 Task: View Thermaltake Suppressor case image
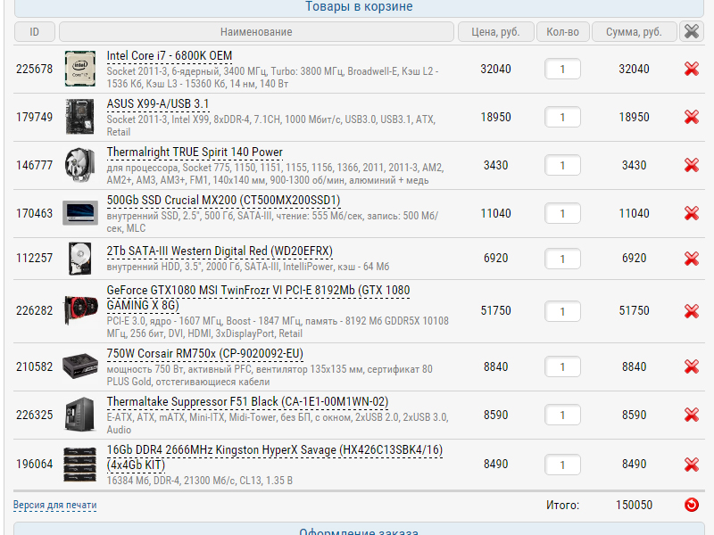point(80,415)
